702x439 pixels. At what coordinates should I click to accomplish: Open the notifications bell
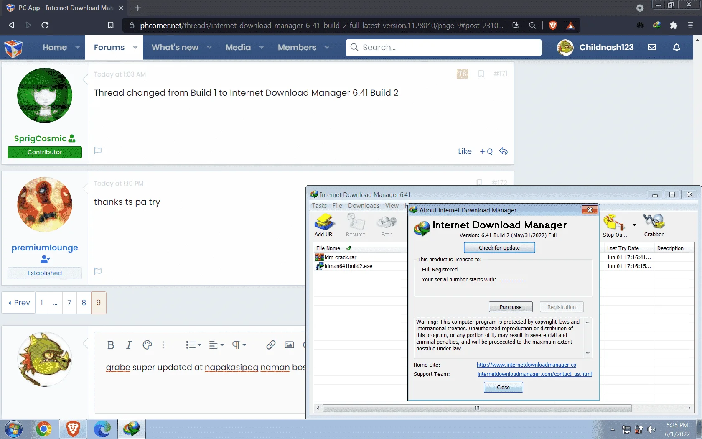coord(677,47)
